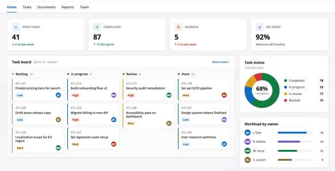This screenshot has width=335, height=171.
Task: Click the 68% complete donut chart center
Action: tap(262, 90)
